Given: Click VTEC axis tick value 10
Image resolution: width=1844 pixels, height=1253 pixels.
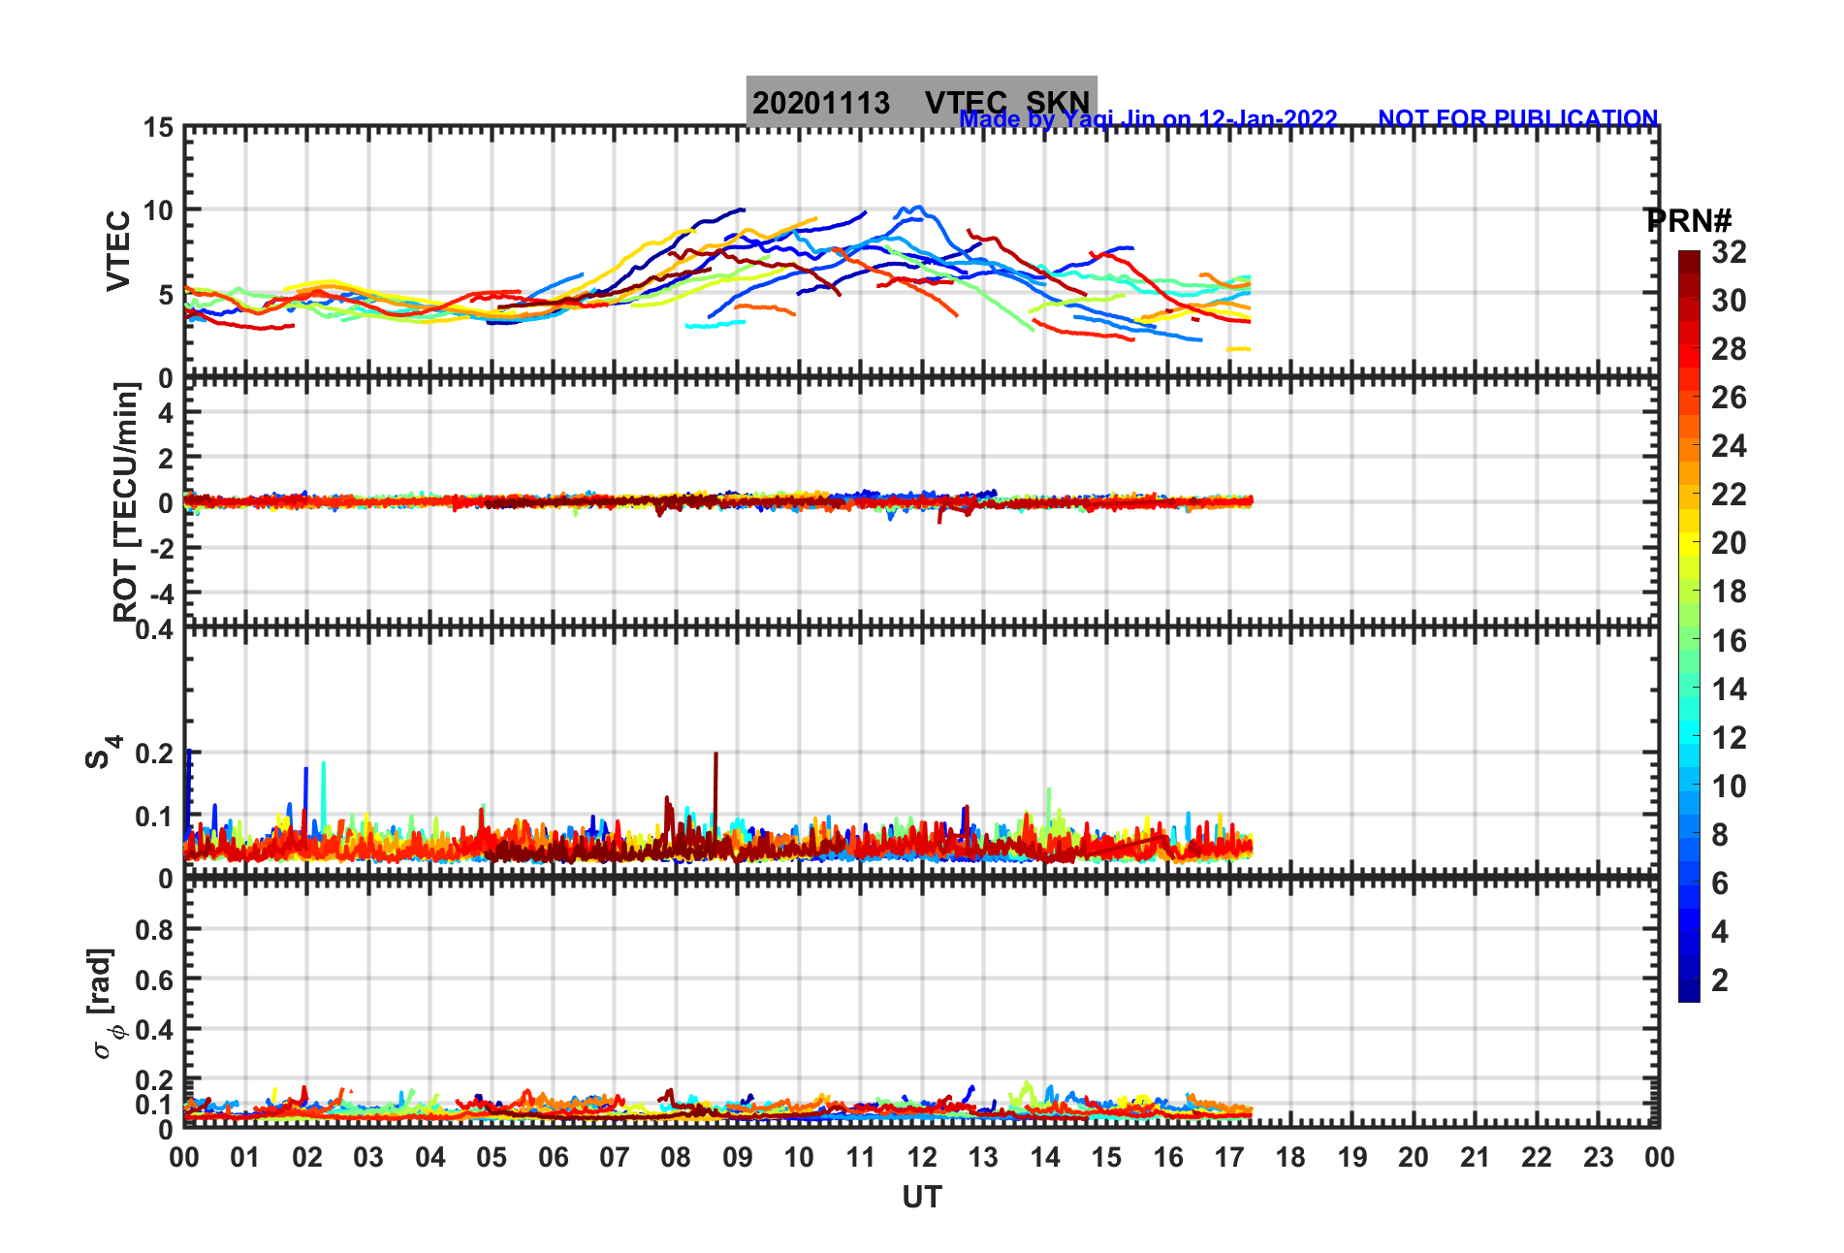Looking at the screenshot, I should click(158, 209).
